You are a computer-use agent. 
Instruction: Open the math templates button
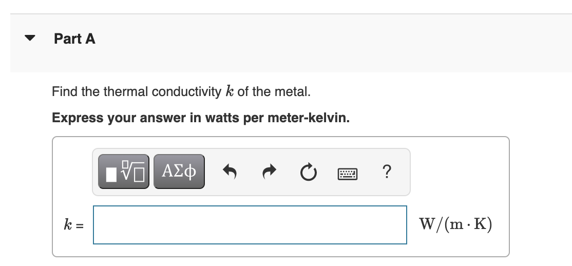click(x=124, y=172)
